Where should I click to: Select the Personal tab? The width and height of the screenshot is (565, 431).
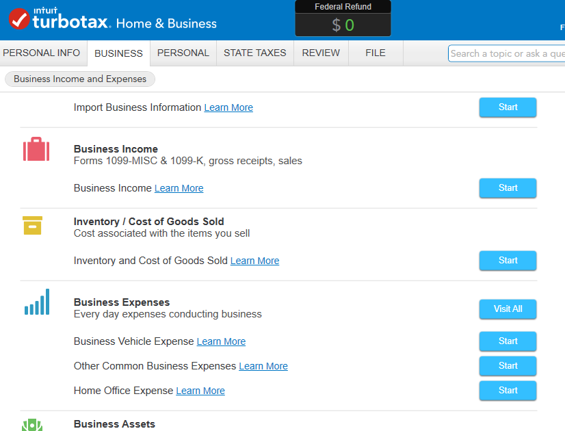183,53
